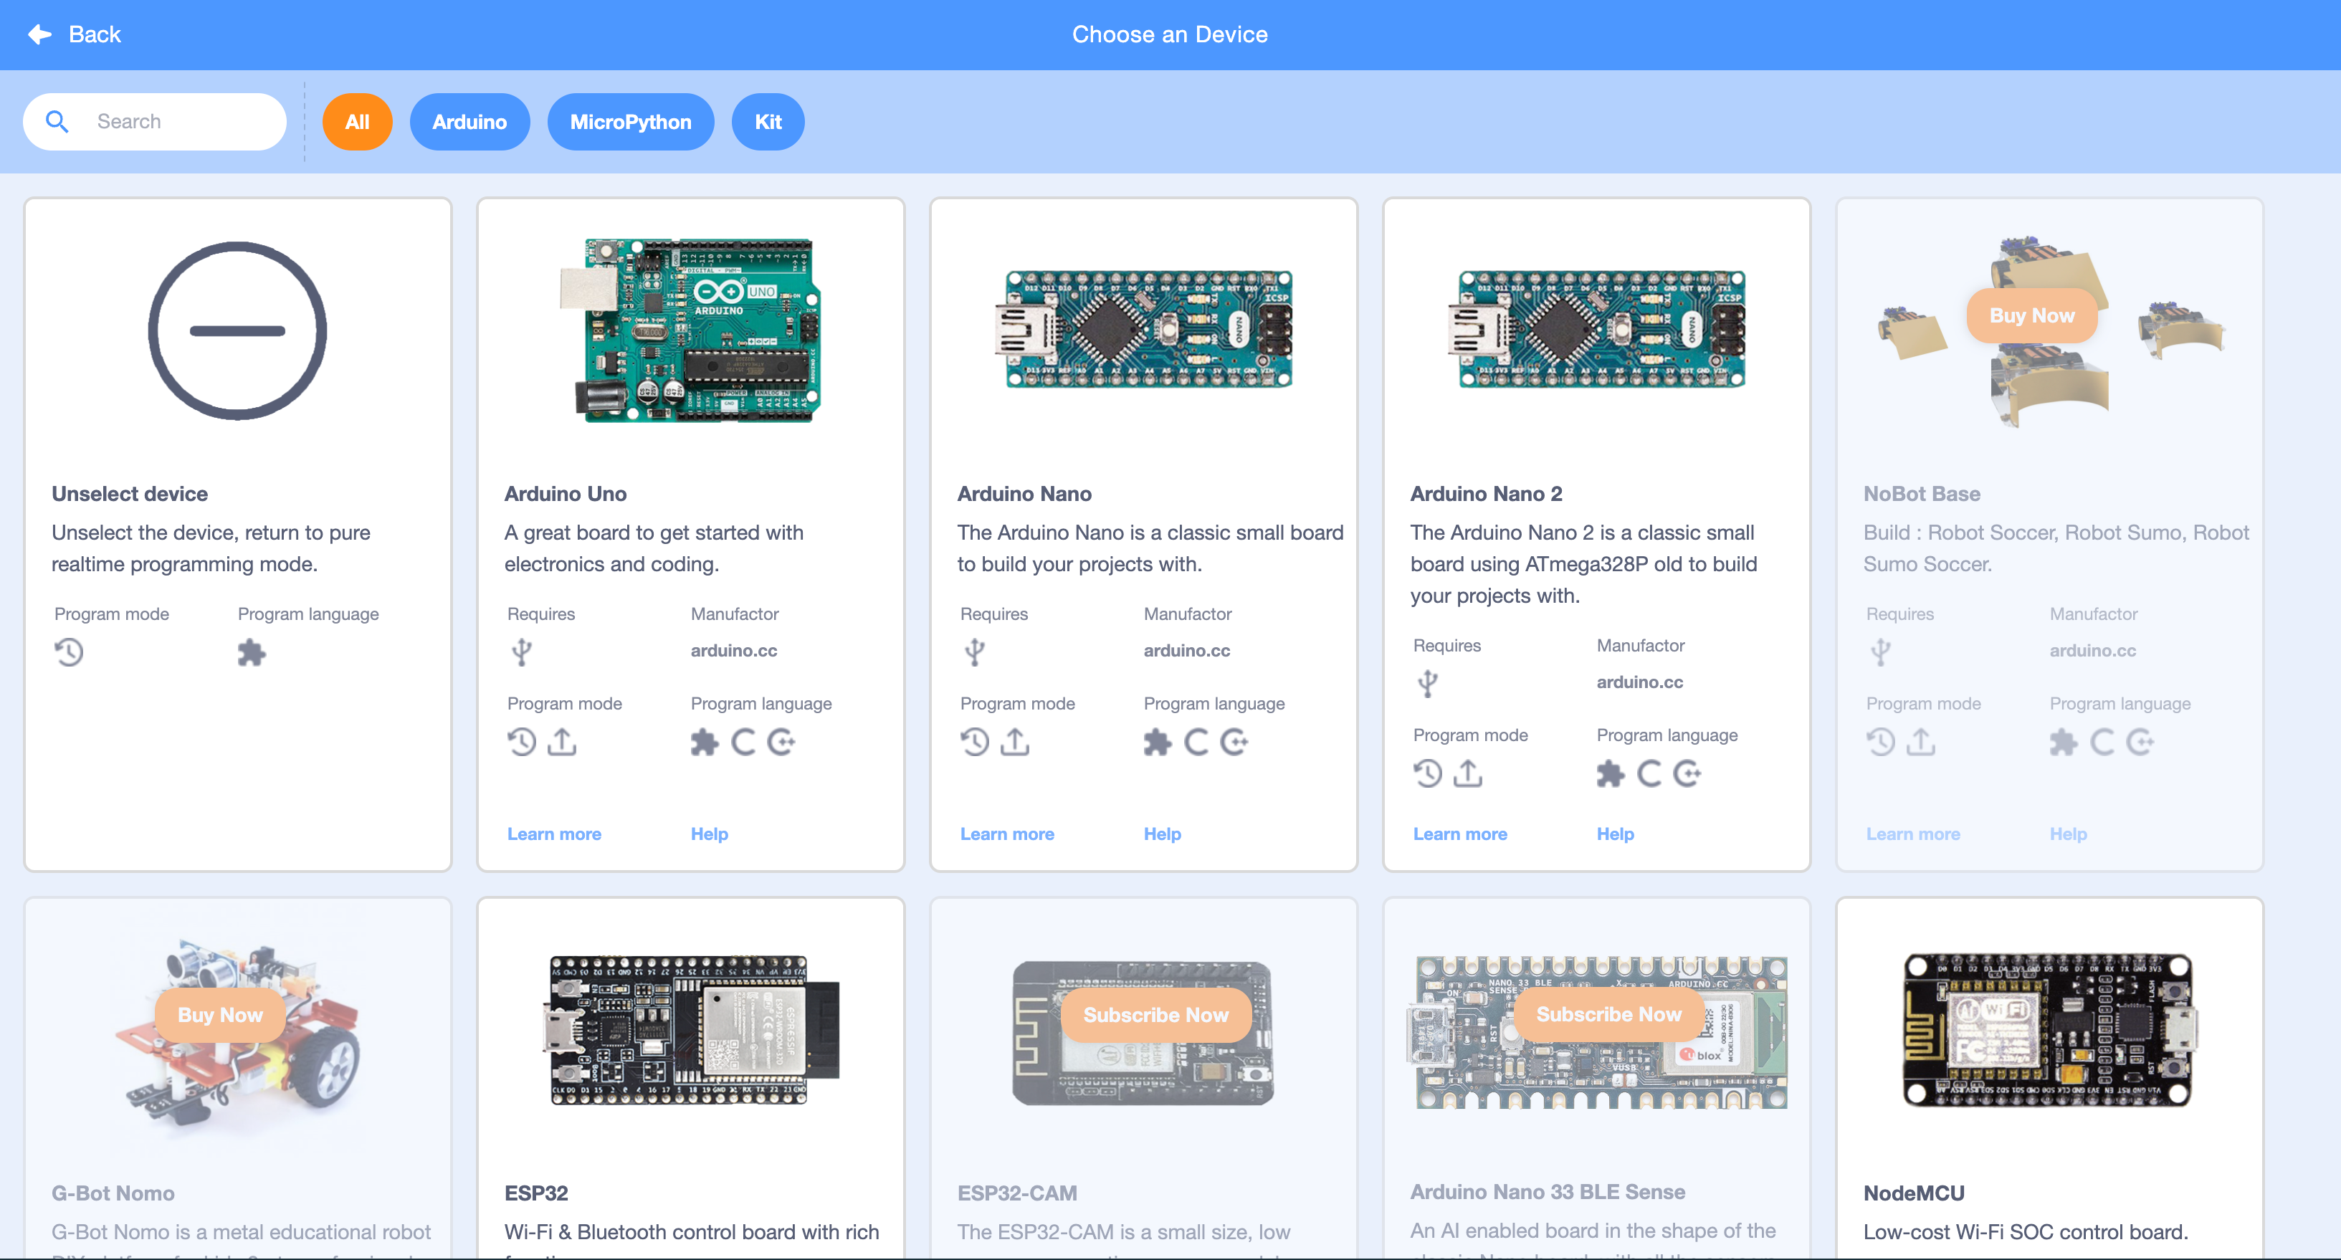Image resolution: width=2341 pixels, height=1260 pixels.
Task: Select the All filter tab
Action: click(x=357, y=122)
